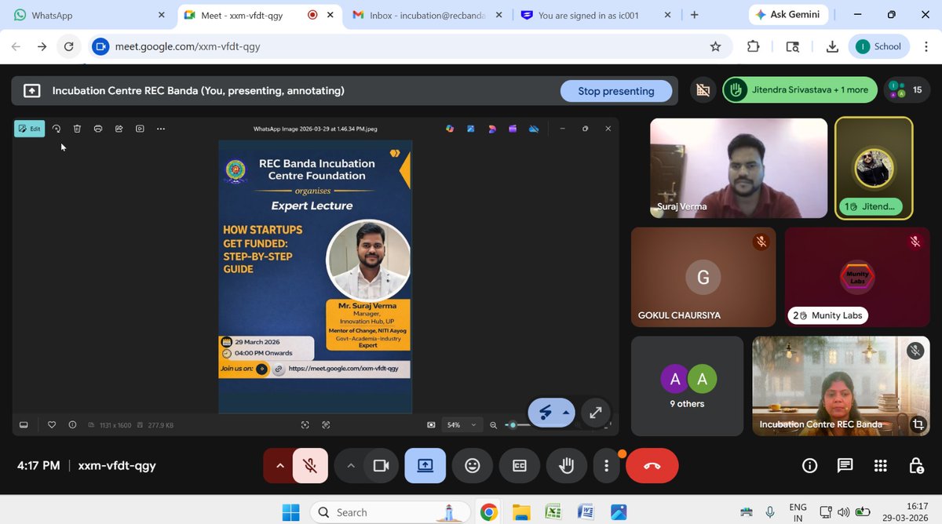942x524 pixels.
Task: Click the crop icon on self-view tile
Action: tap(917, 424)
